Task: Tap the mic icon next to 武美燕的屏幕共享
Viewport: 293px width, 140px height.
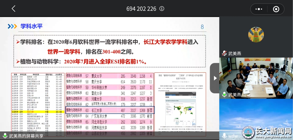Action: pyautogui.click(x=5, y=136)
